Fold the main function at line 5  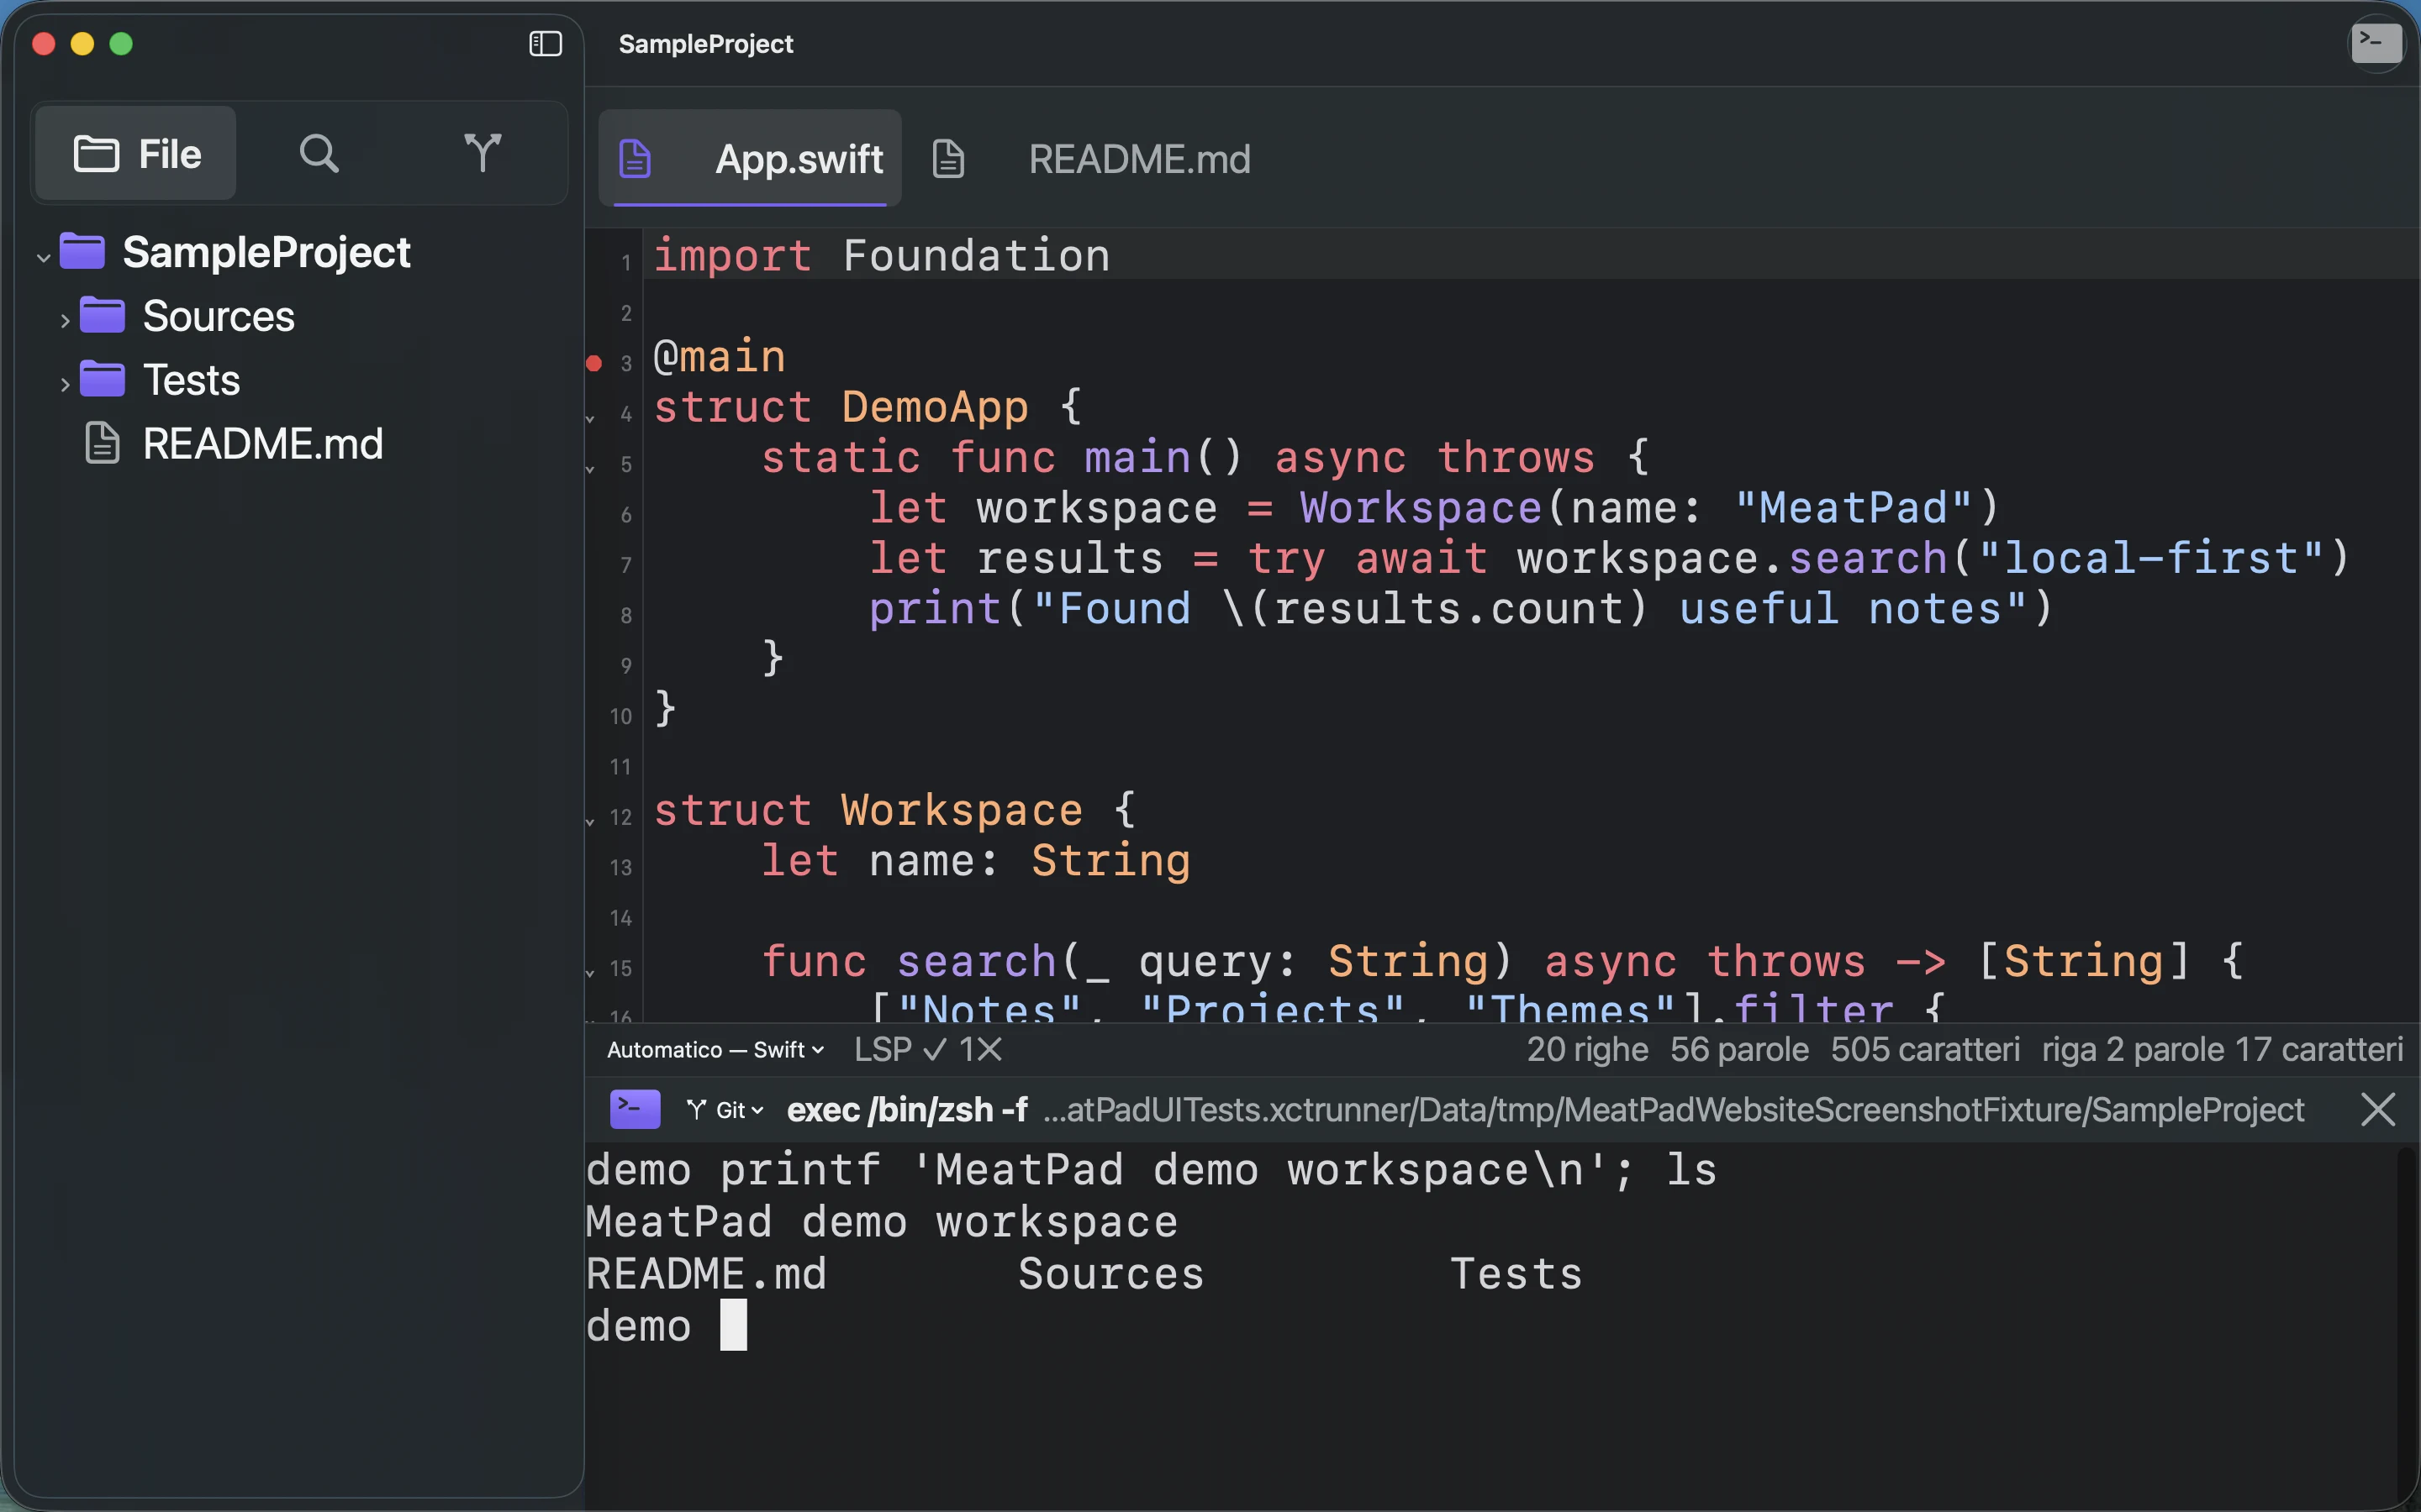(x=590, y=469)
